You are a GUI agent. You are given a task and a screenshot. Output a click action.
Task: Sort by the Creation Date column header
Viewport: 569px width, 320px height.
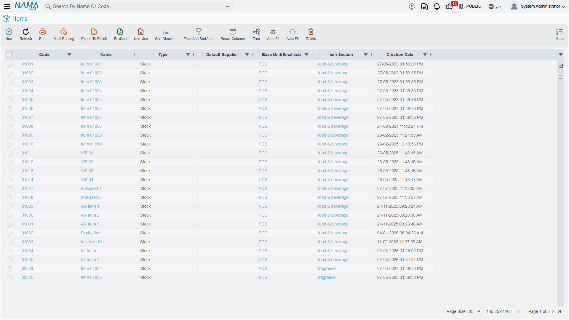pos(400,55)
